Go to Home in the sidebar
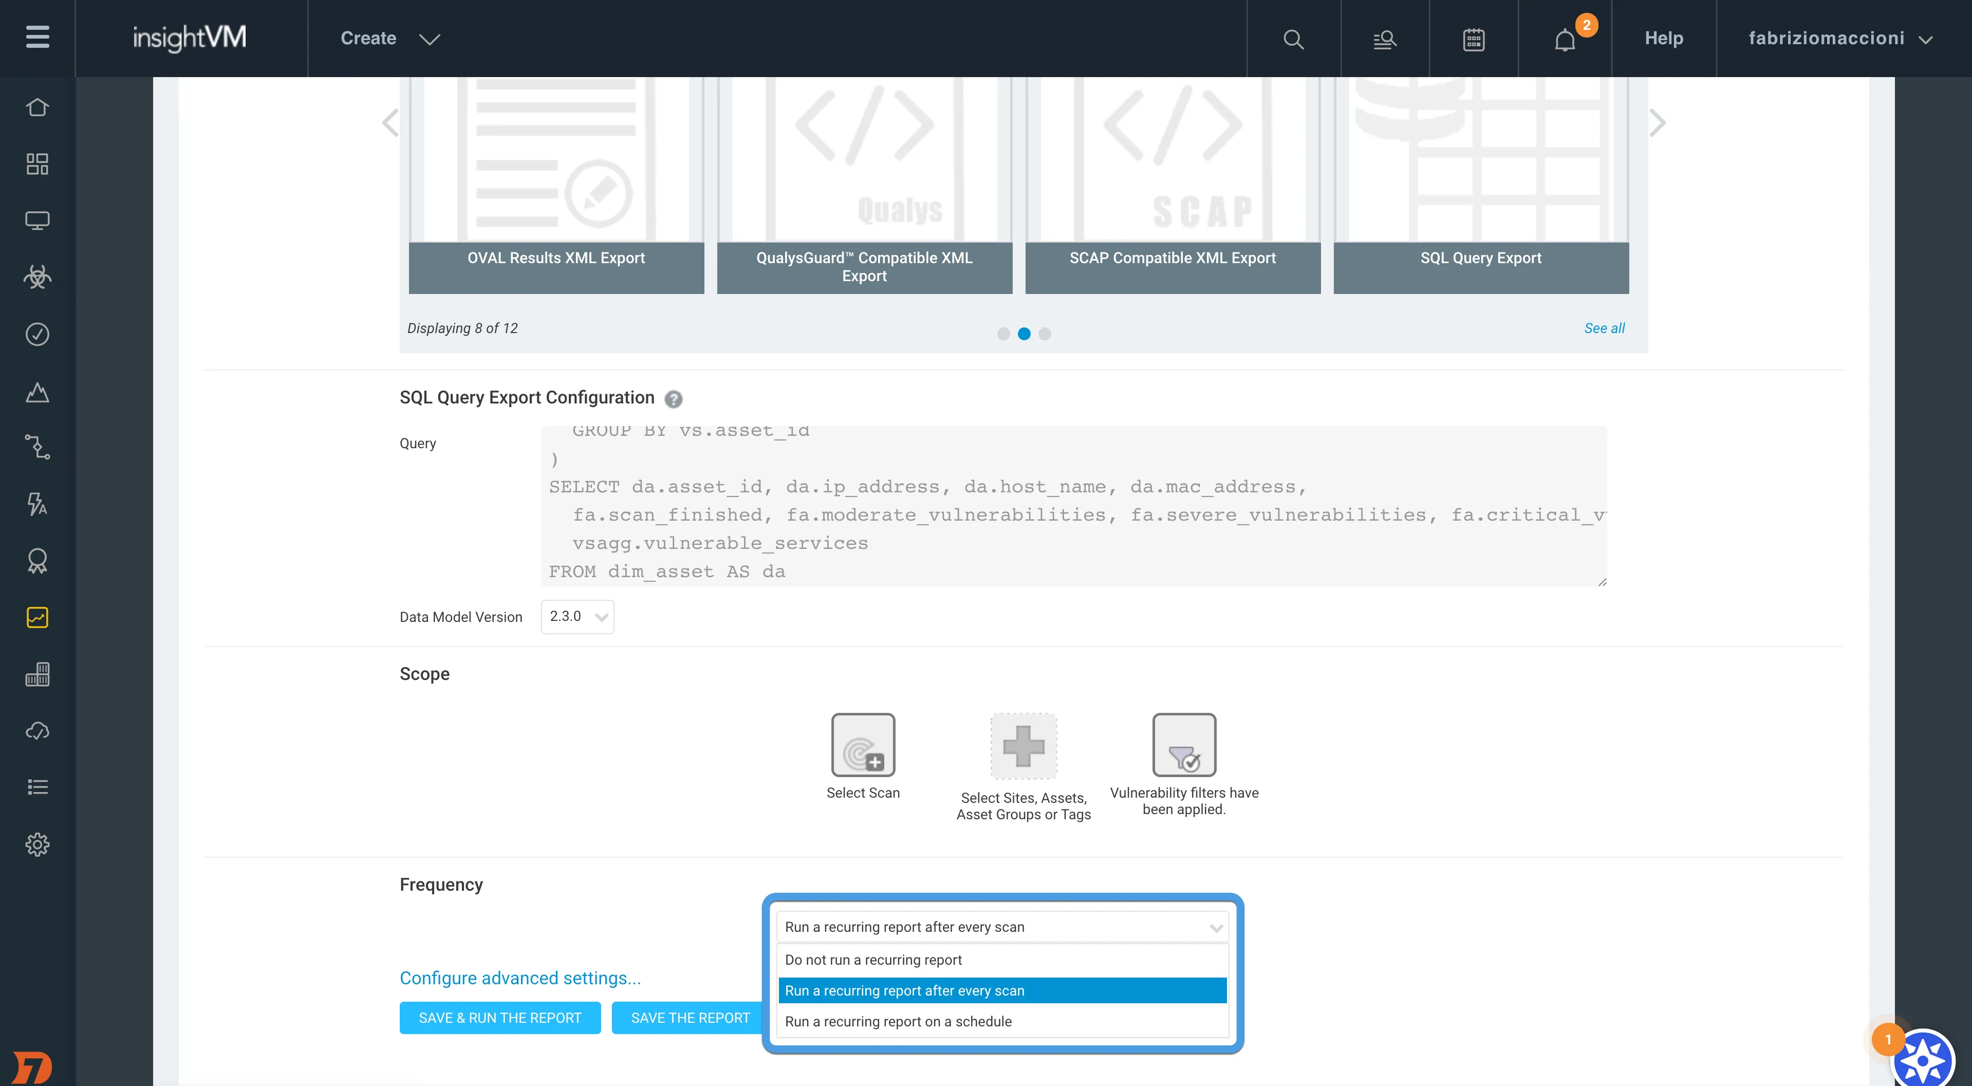Screen dimensions: 1972x1086 click(38, 107)
